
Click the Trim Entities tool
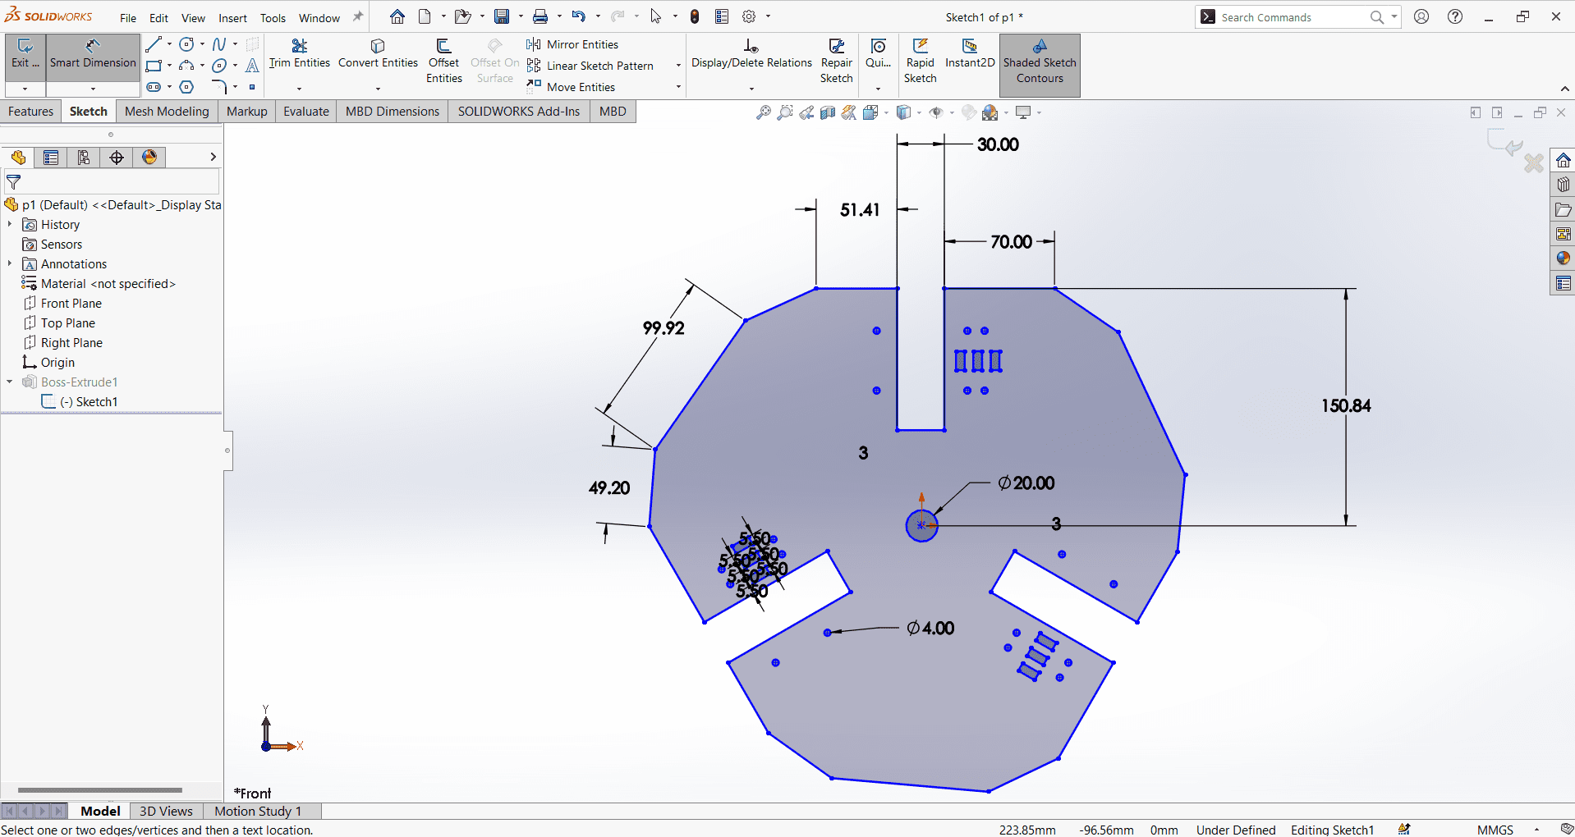point(299,54)
